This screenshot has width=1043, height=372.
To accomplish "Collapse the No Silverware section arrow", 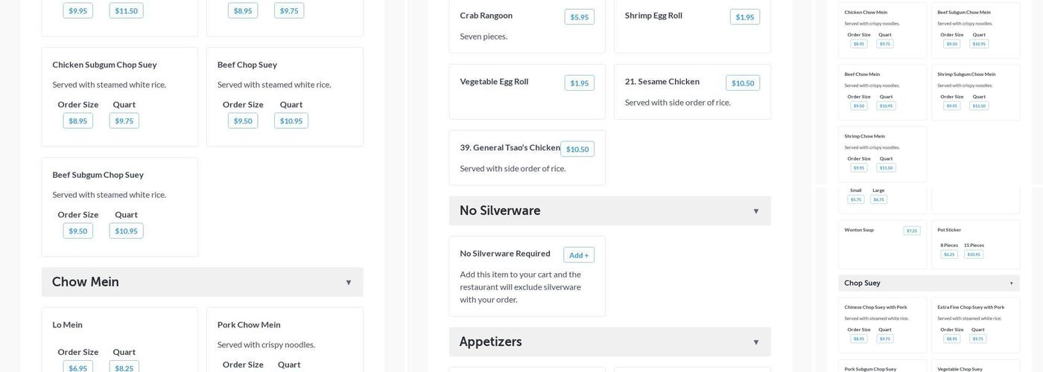I will coord(755,211).
